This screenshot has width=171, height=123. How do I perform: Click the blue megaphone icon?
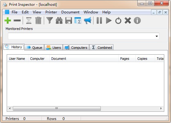coord(88,20)
